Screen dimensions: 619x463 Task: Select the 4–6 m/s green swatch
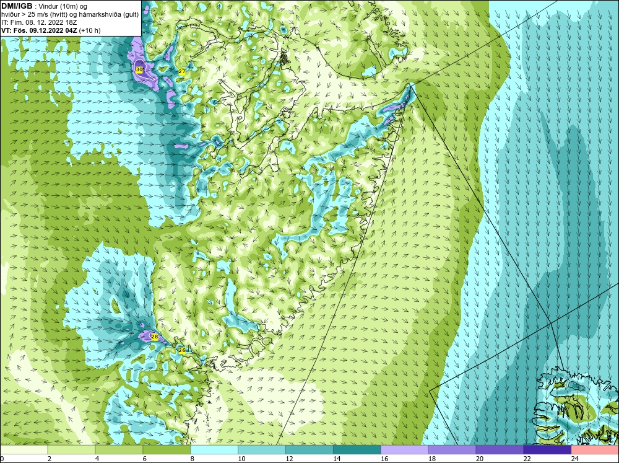point(119,450)
